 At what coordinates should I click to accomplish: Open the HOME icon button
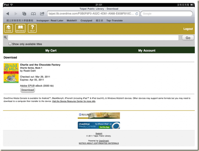pyautogui.click(x=8, y=28)
